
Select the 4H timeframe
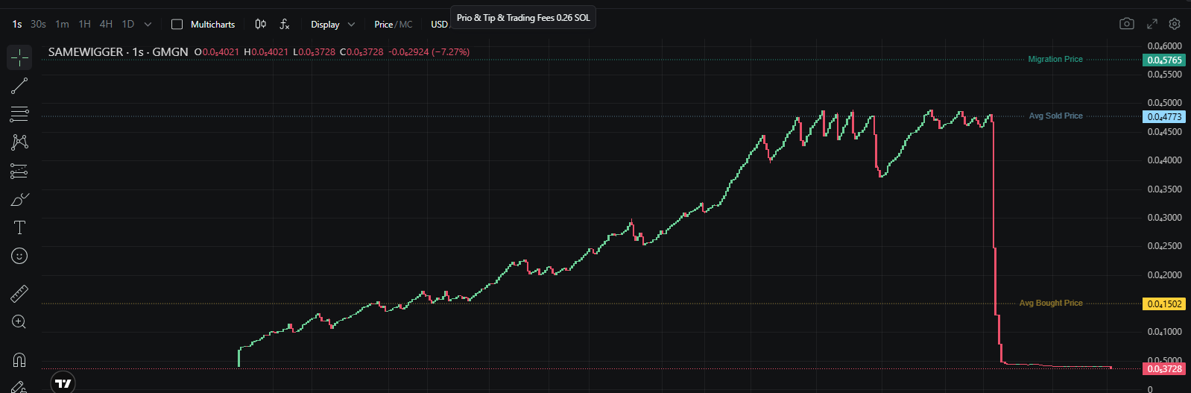coord(107,25)
